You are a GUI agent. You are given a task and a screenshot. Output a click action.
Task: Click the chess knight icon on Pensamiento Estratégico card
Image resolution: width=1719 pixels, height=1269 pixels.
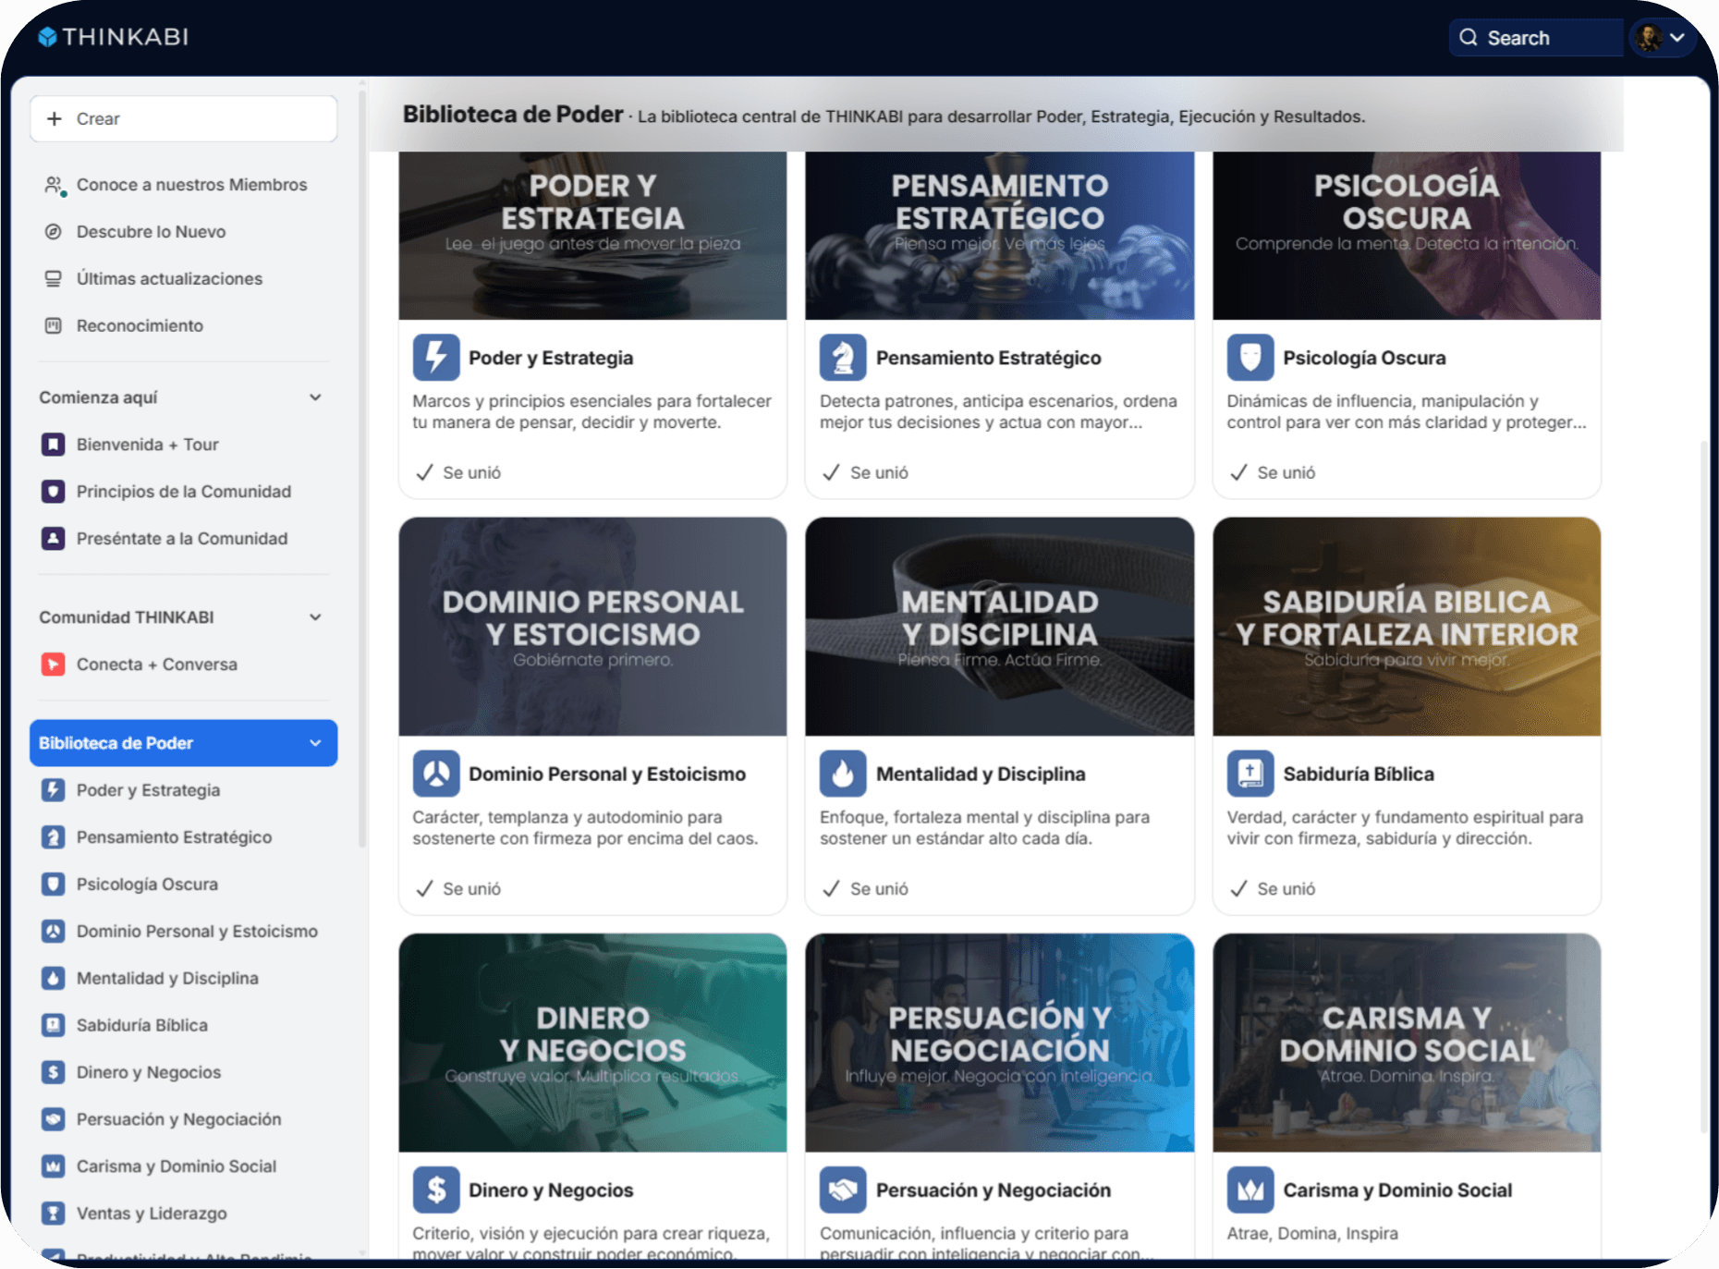click(x=843, y=358)
